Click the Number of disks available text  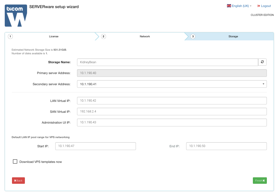pyautogui.click(x=30, y=53)
